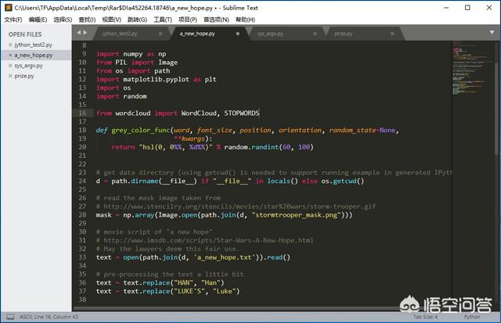Click text.replace("HAN", "Han") line
The height and width of the screenshot is (323, 501).
[x=160, y=283]
